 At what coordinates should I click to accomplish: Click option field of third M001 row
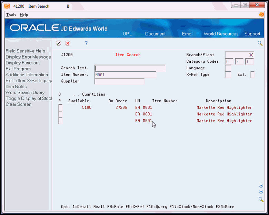60,121
